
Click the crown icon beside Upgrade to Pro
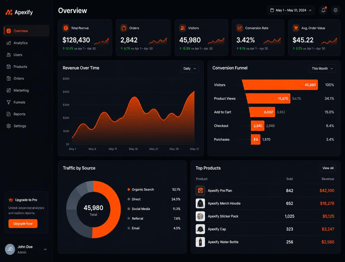(x=11, y=200)
